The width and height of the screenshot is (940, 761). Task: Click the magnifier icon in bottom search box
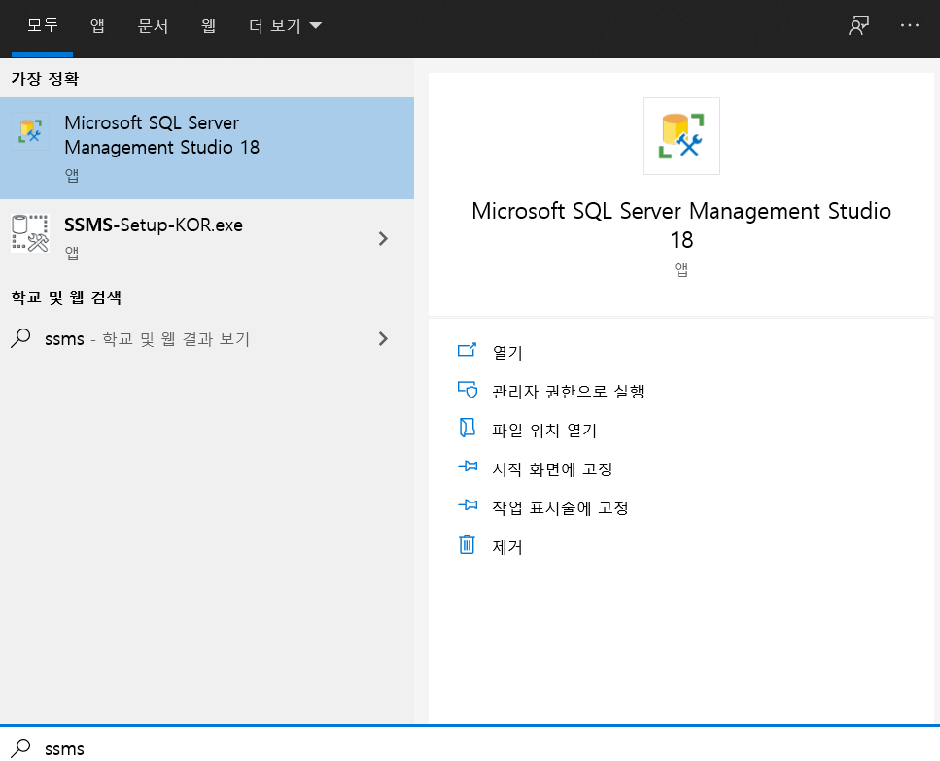[21, 747]
